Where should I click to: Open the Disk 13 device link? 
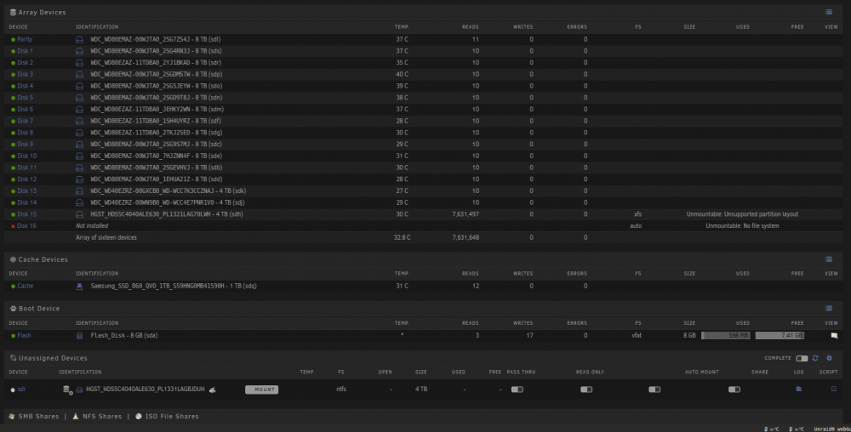[26, 190]
